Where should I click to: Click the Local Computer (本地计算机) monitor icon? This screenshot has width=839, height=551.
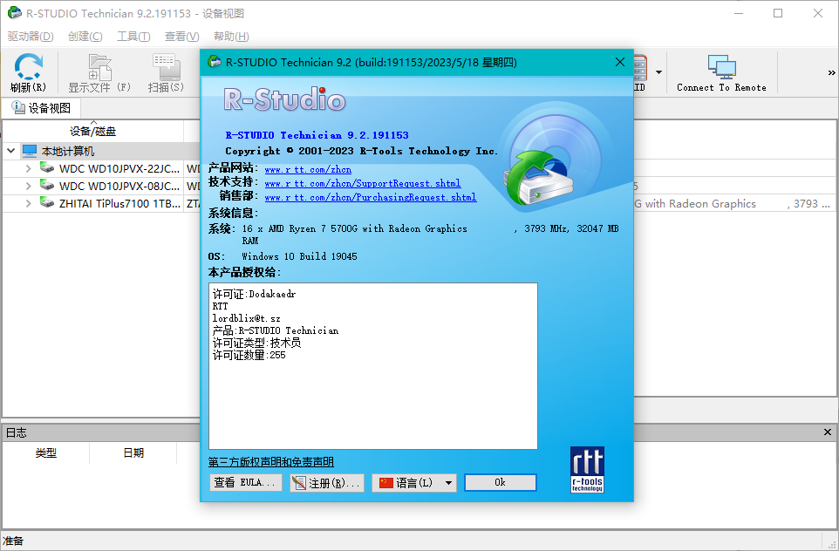tap(29, 151)
